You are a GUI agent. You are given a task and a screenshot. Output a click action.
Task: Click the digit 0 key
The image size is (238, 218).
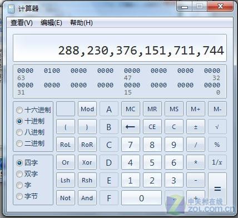coord(141,198)
